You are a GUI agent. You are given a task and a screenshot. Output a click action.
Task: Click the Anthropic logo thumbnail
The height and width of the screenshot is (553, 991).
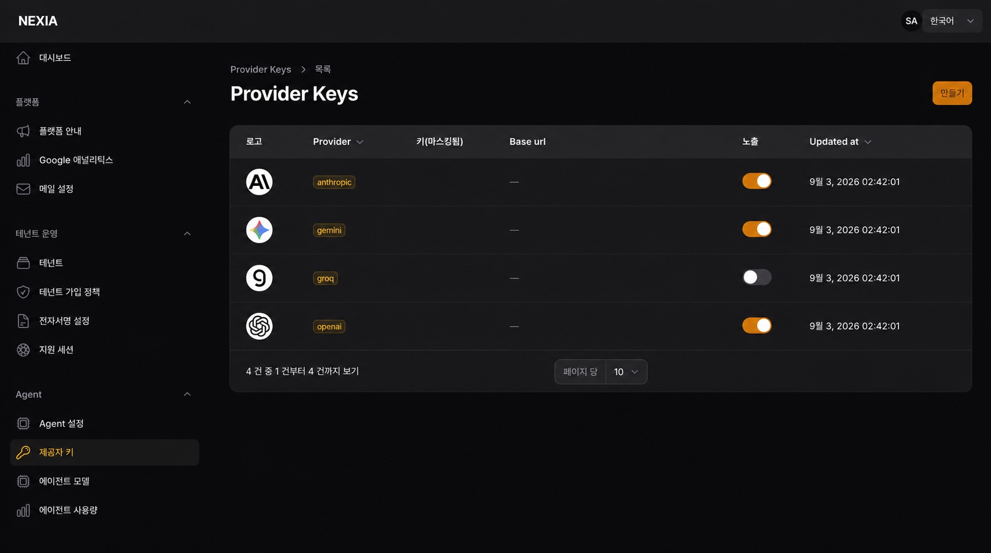[x=259, y=182]
